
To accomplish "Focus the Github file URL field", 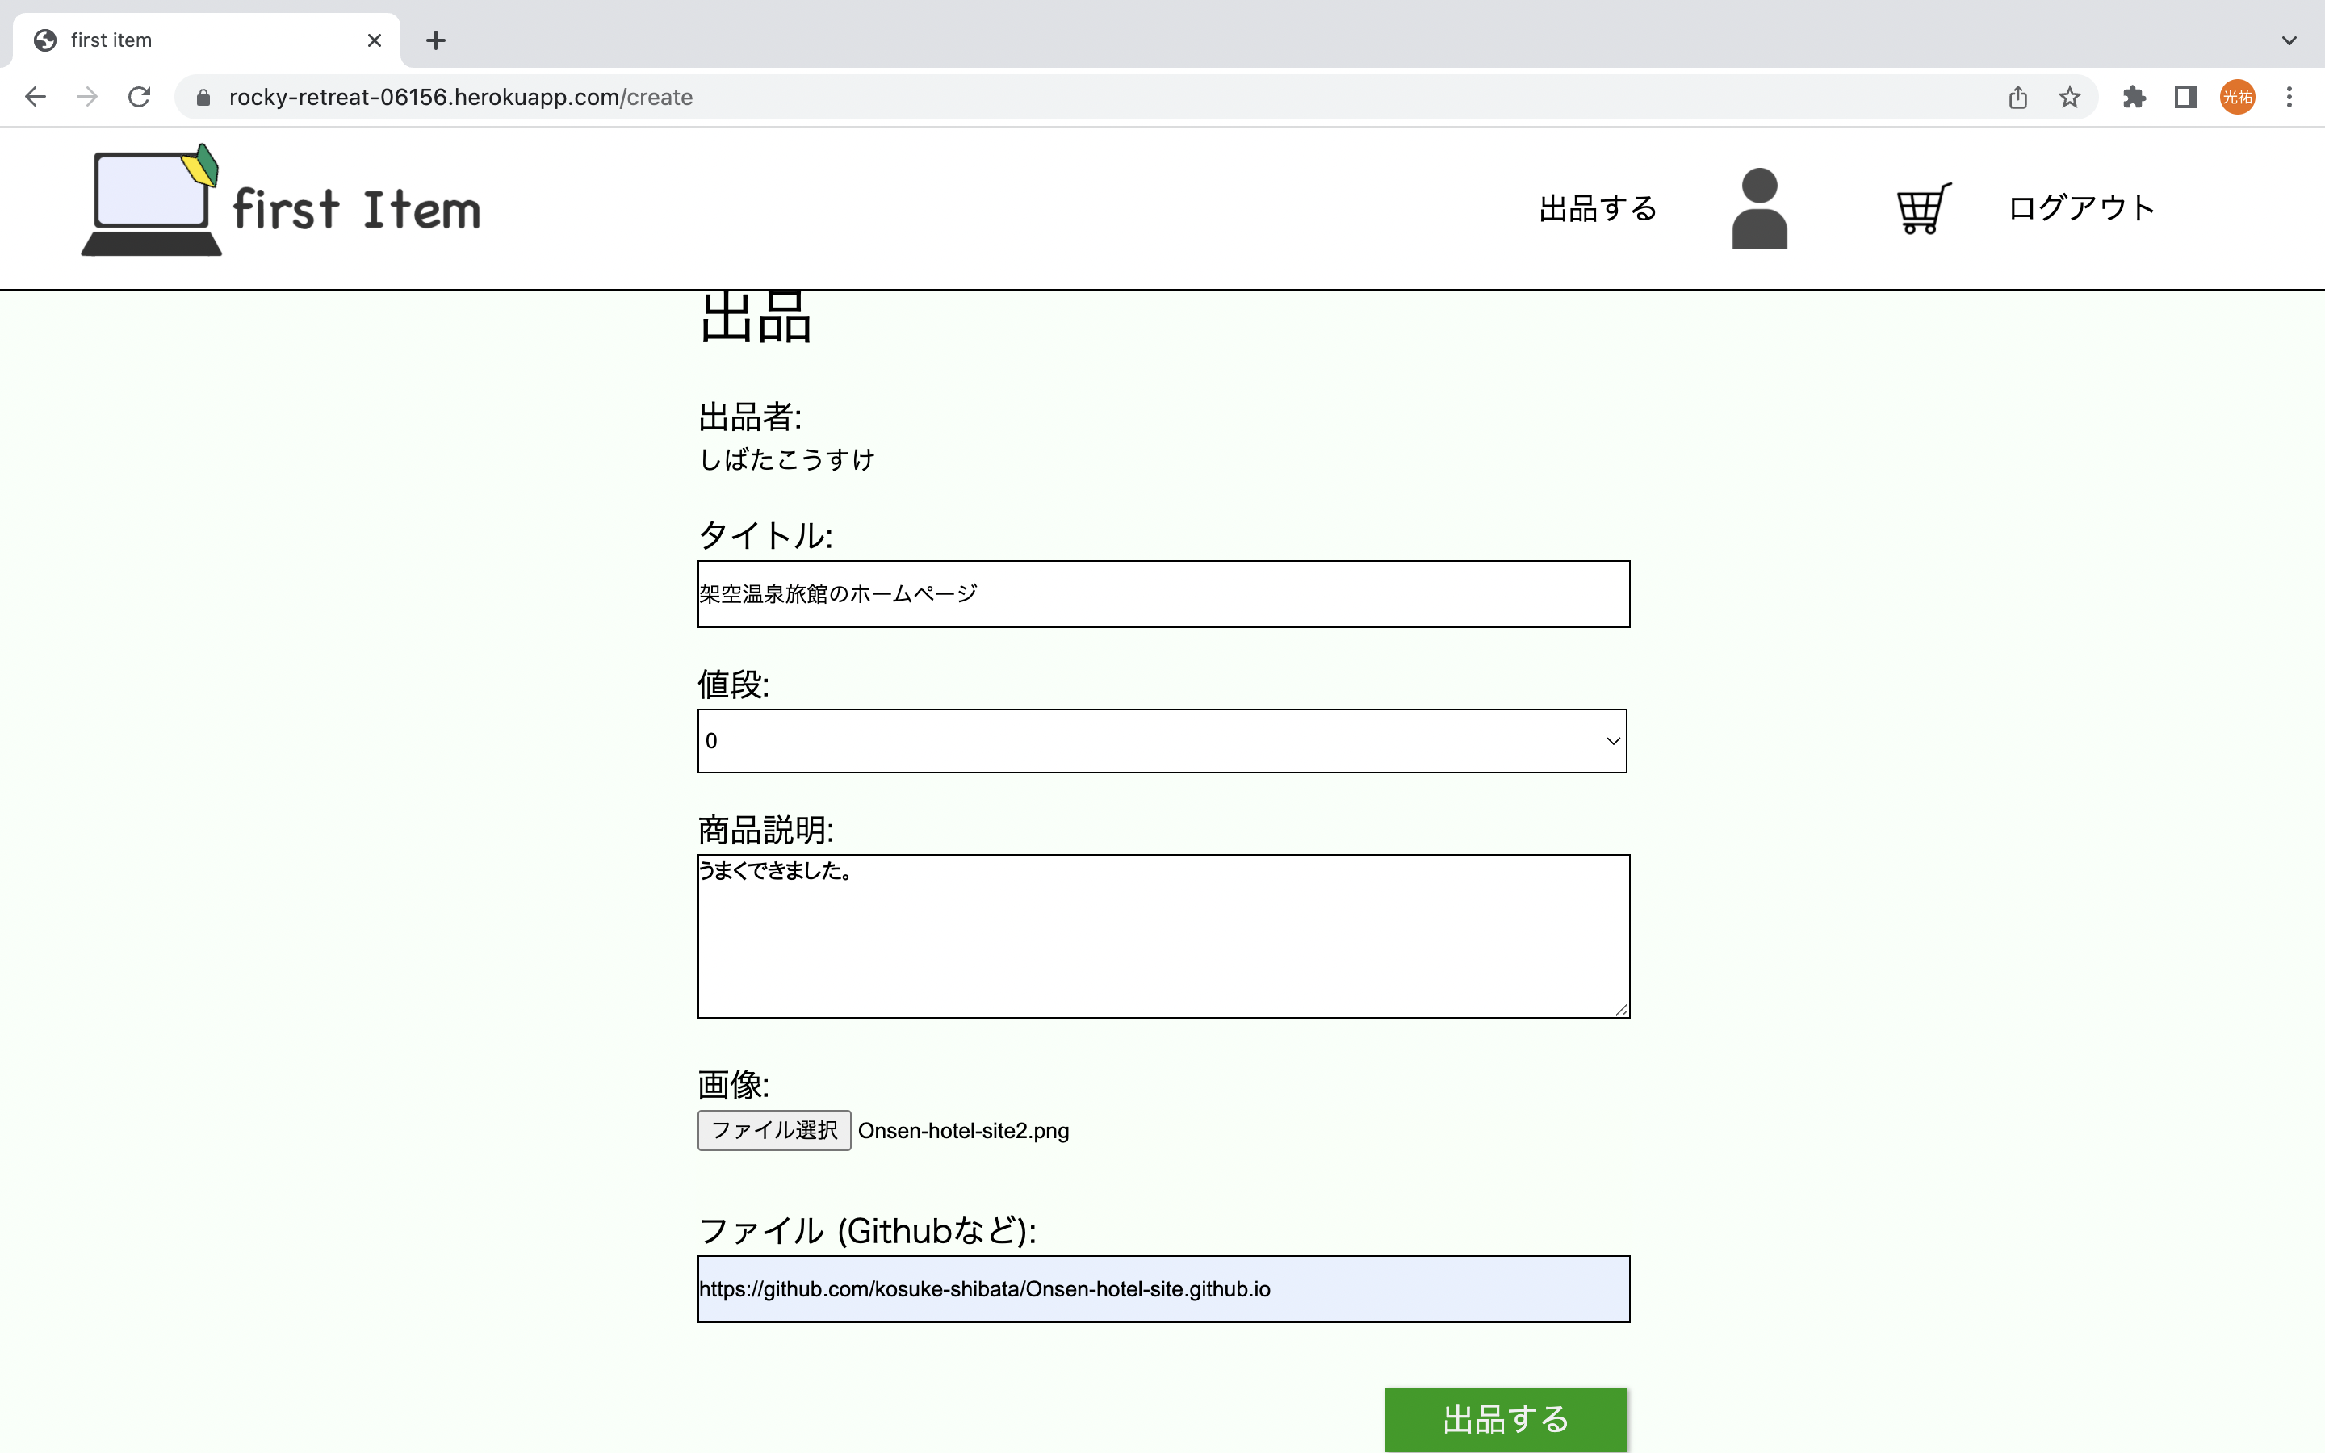I will (x=1163, y=1288).
